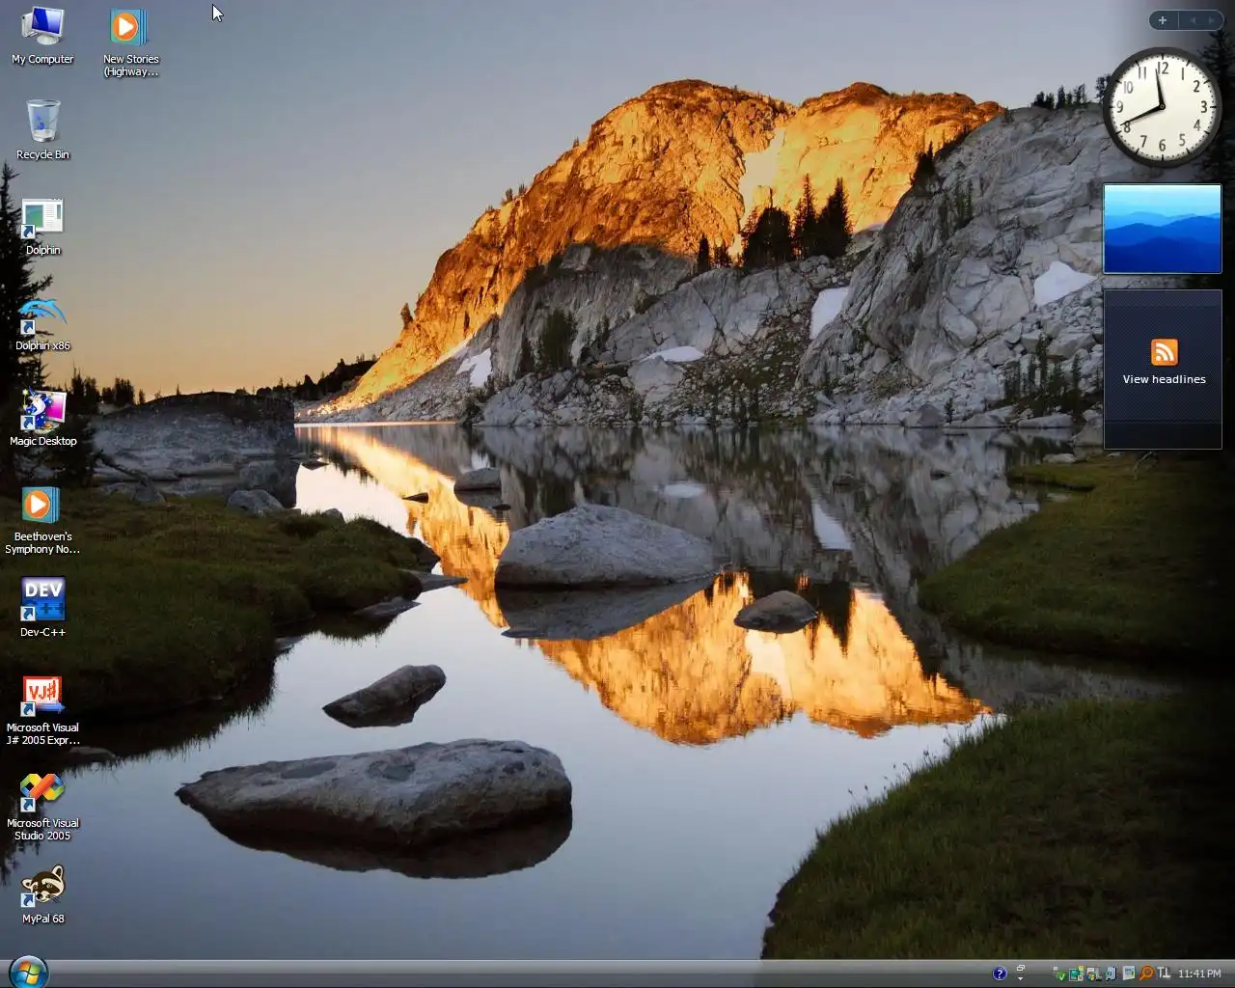Select the Microsoft Visual J# 2005 Express icon
The height and width of the screenshot is (988, 1235).
pyautogui.click(x=42, y=711)
